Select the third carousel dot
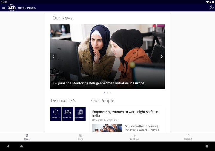 coord(110,93)
